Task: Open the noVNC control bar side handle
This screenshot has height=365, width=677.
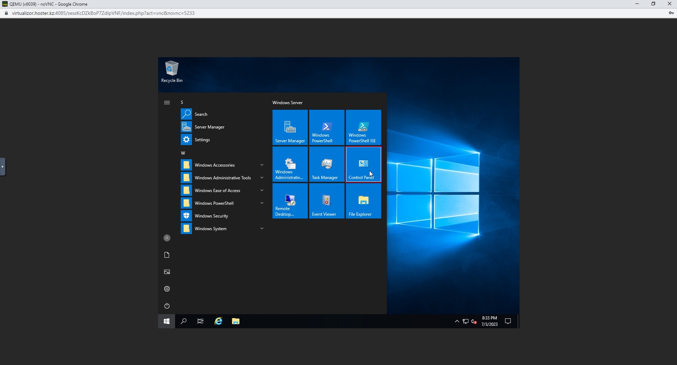Action: 3,167
